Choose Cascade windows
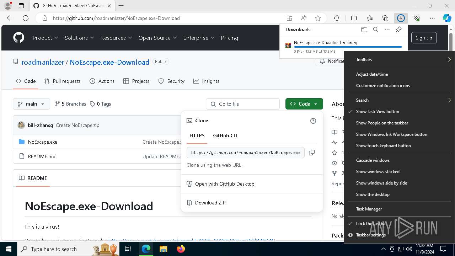 pos(399,160)
